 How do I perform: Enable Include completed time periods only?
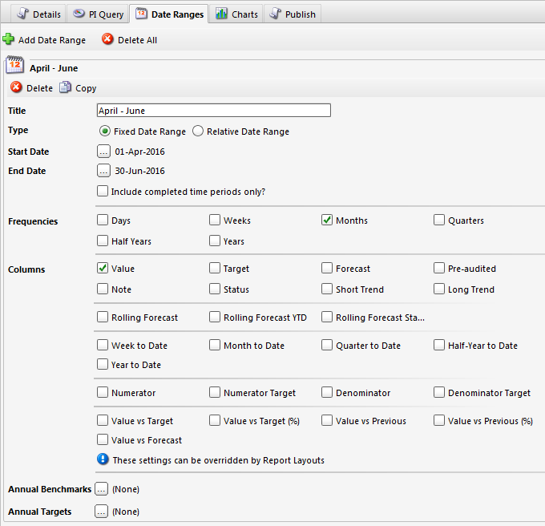point(103,191)
